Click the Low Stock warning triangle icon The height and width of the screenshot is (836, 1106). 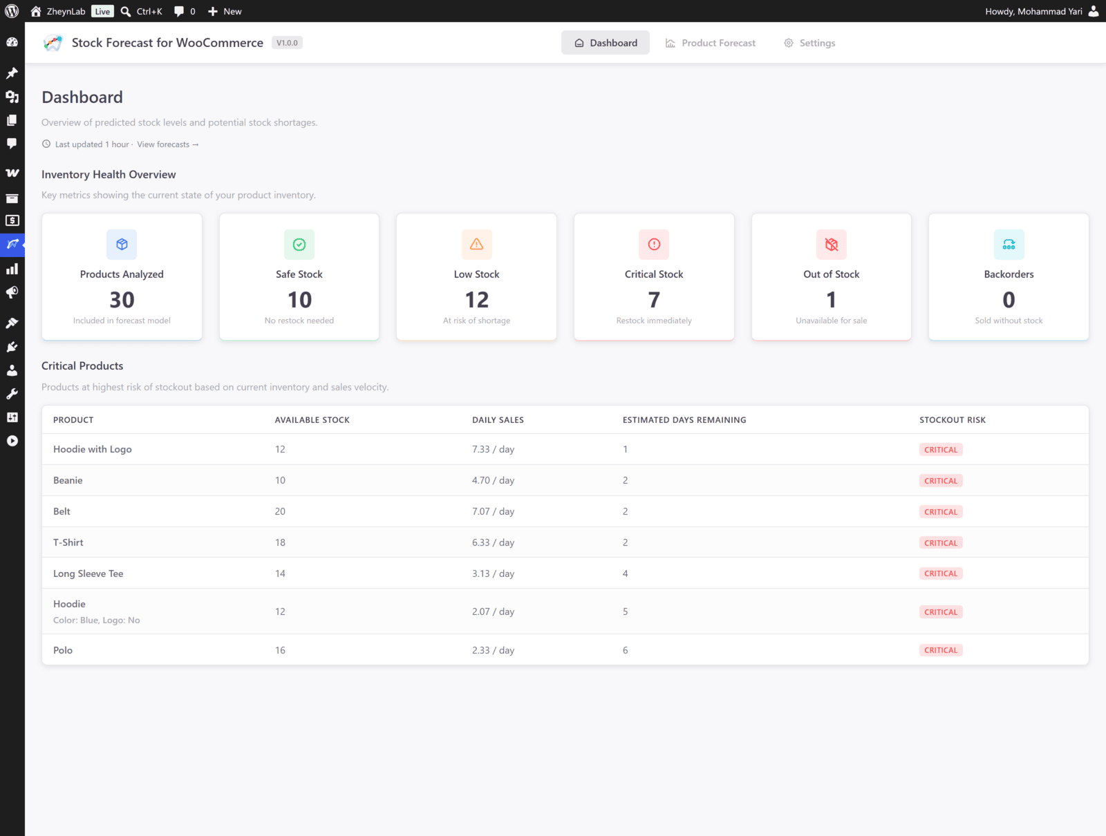click(477, 245)
